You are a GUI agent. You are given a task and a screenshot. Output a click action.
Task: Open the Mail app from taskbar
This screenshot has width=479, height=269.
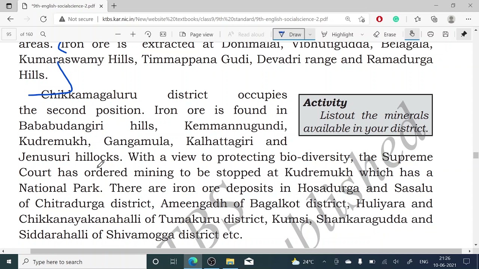pos(249,262)
